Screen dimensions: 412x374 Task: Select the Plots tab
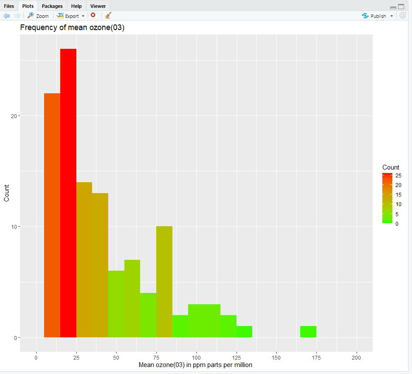(x=27, y=6)
